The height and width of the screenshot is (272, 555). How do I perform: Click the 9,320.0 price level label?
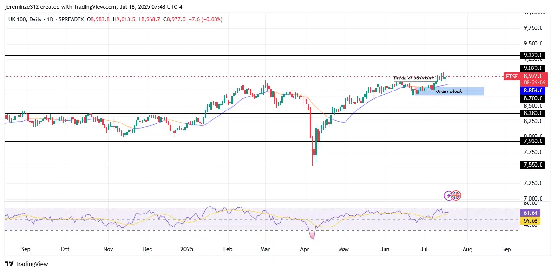pos(533,55)
